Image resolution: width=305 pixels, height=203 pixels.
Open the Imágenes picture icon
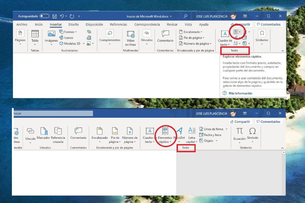pyautogui.click(x=51, y=34)
